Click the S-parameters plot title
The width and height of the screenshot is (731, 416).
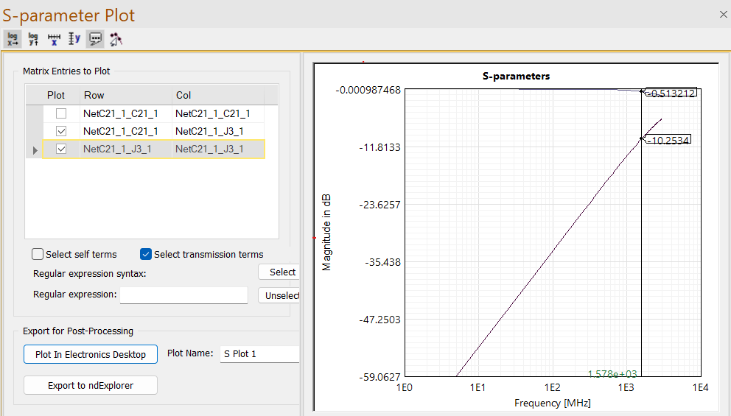point(516,76)
